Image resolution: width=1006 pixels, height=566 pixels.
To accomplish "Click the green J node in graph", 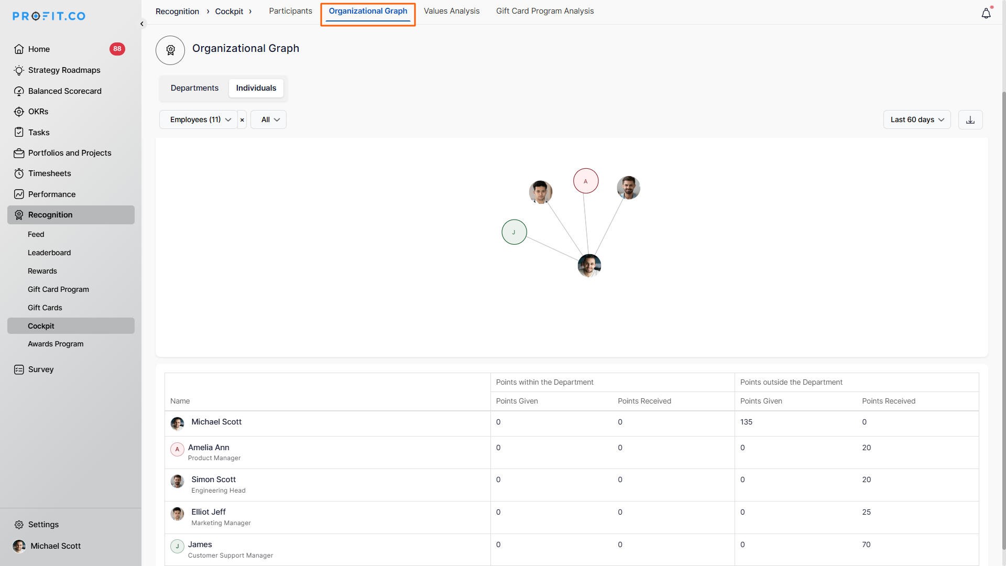I will [x=514, y=232].
